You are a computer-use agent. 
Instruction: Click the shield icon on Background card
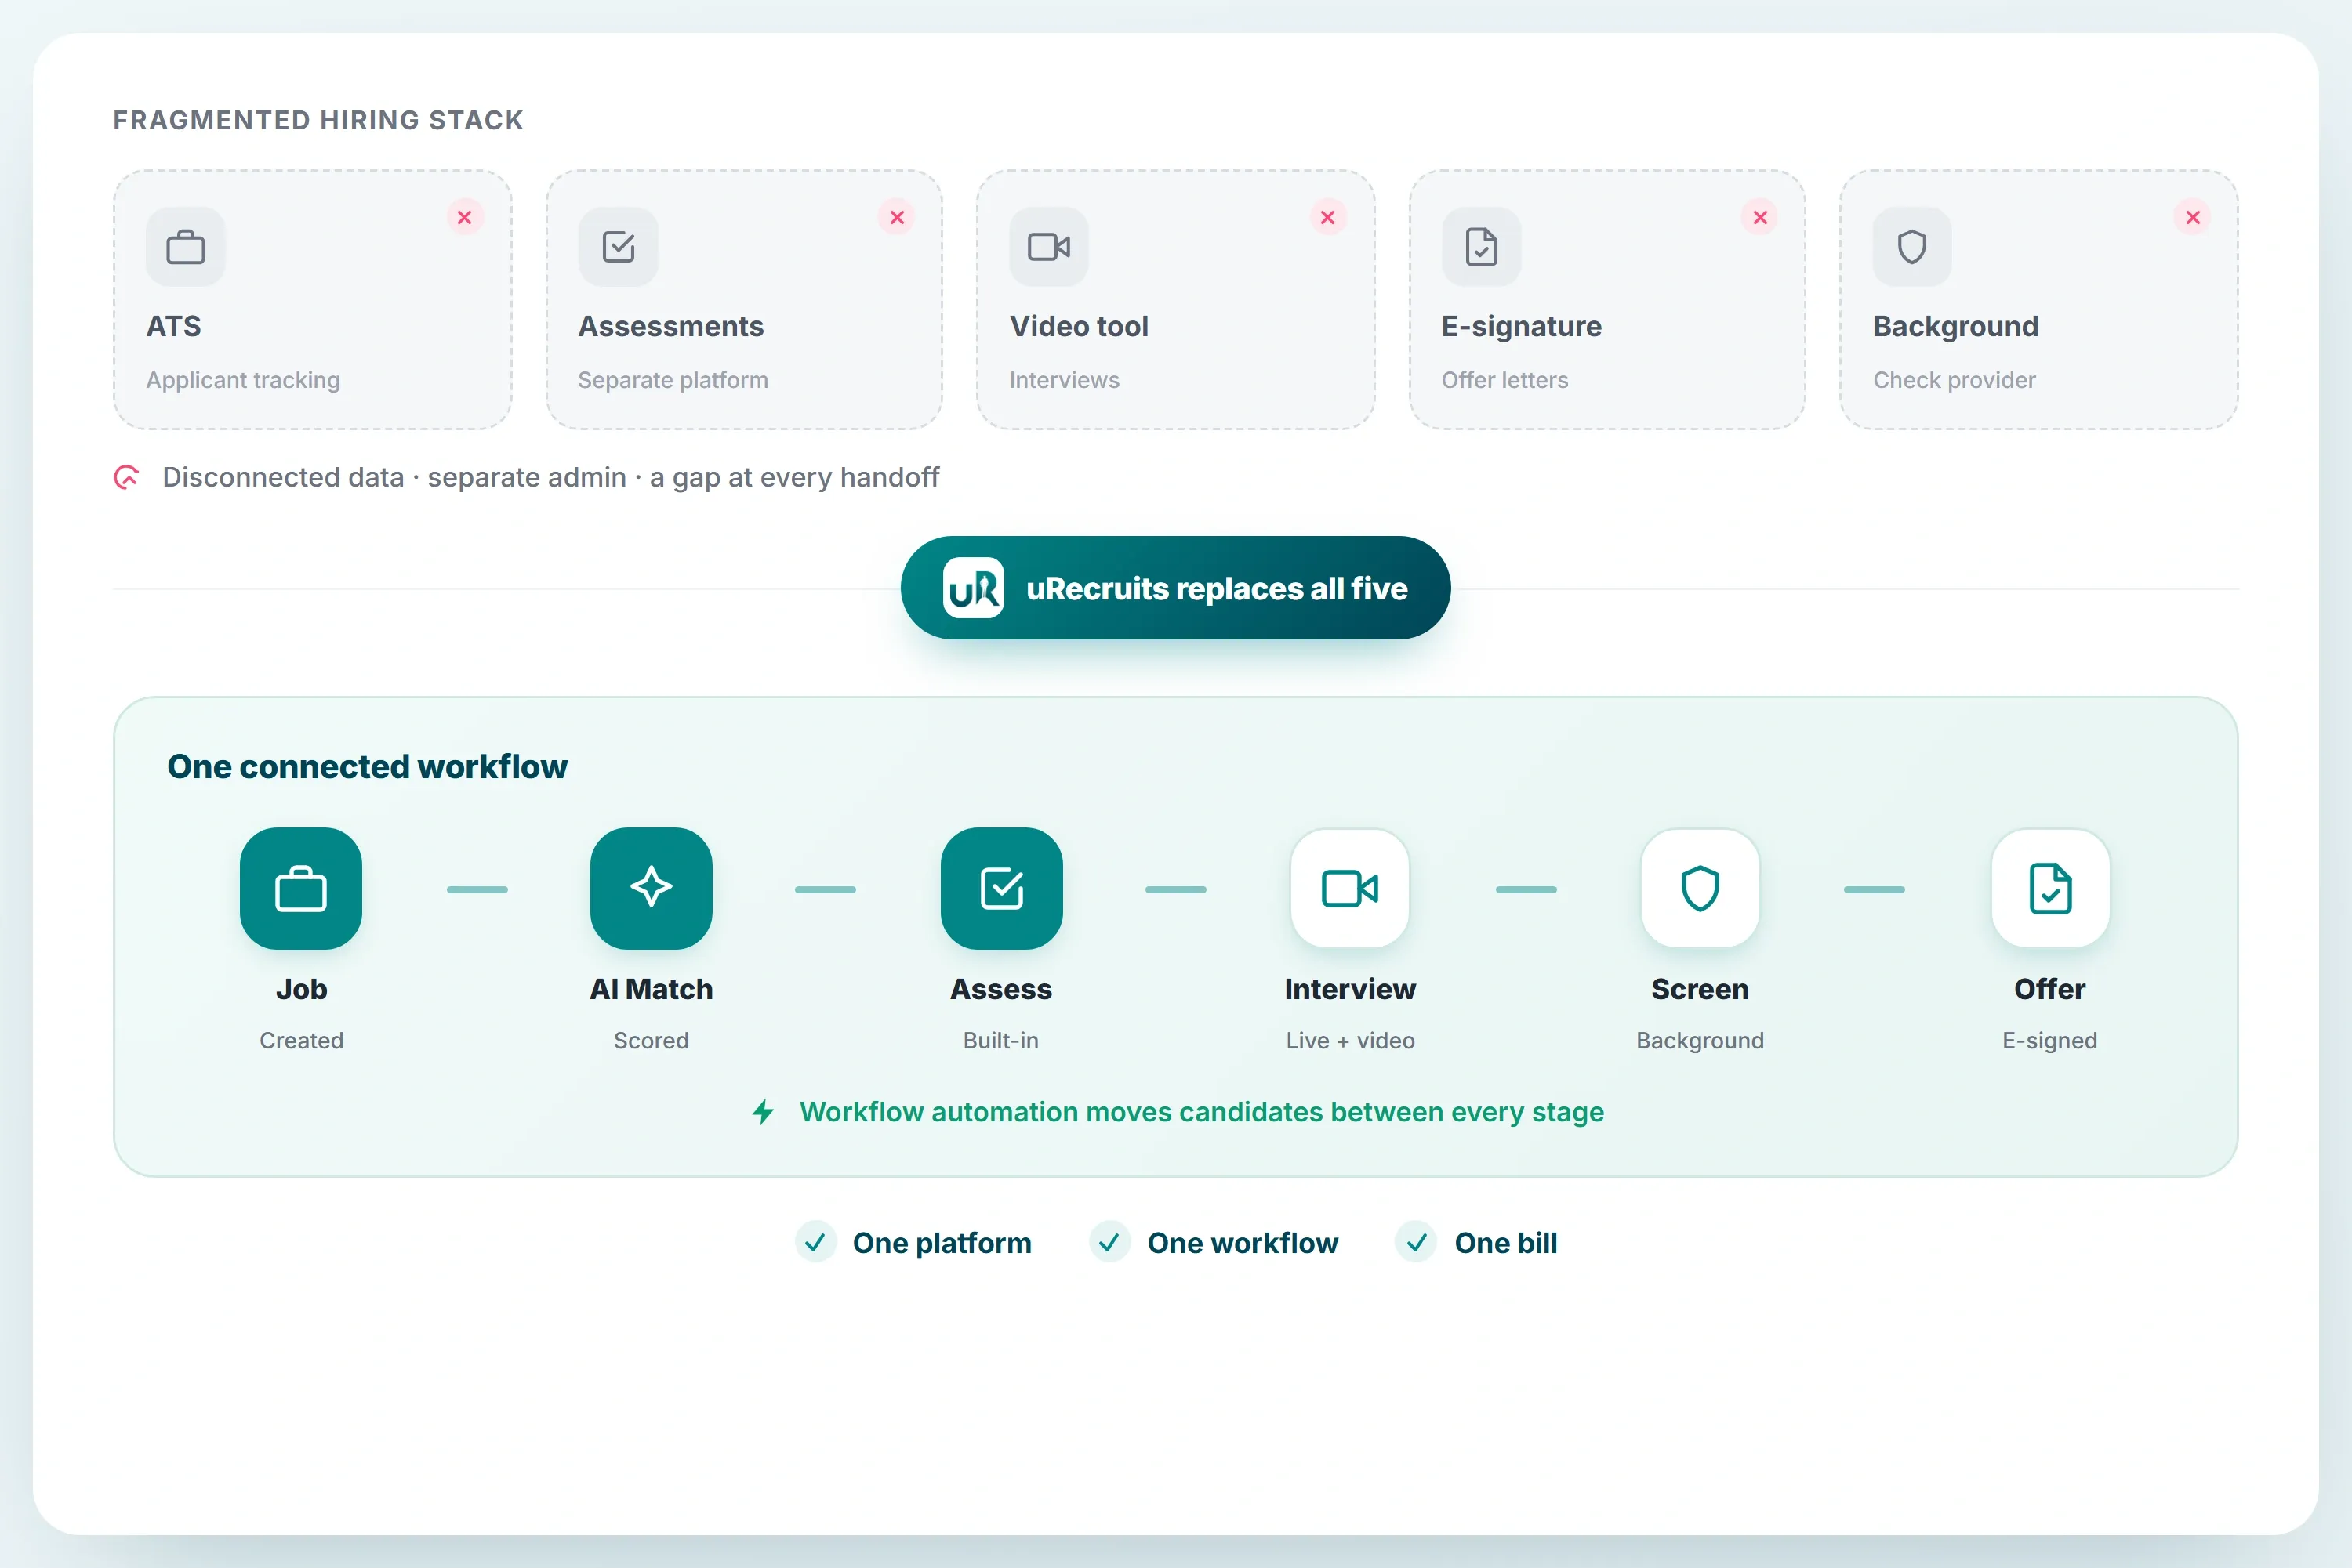1912,247
